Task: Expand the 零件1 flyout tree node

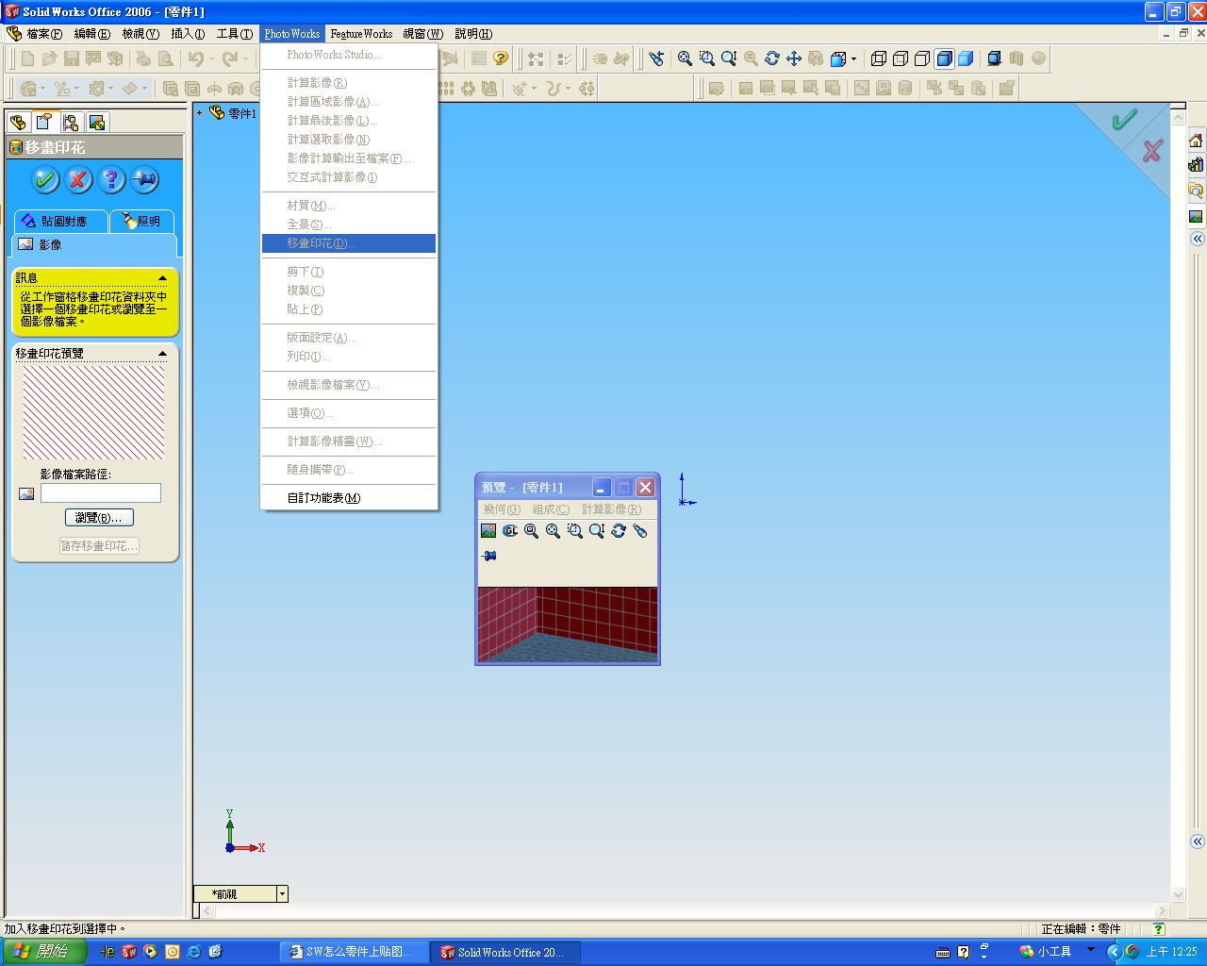Action: tap(200, 113)
